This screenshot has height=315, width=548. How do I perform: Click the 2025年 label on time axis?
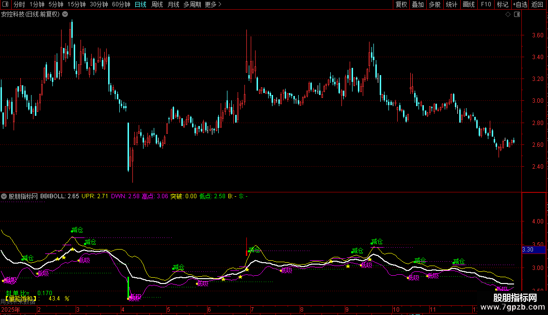coord(11,310)
